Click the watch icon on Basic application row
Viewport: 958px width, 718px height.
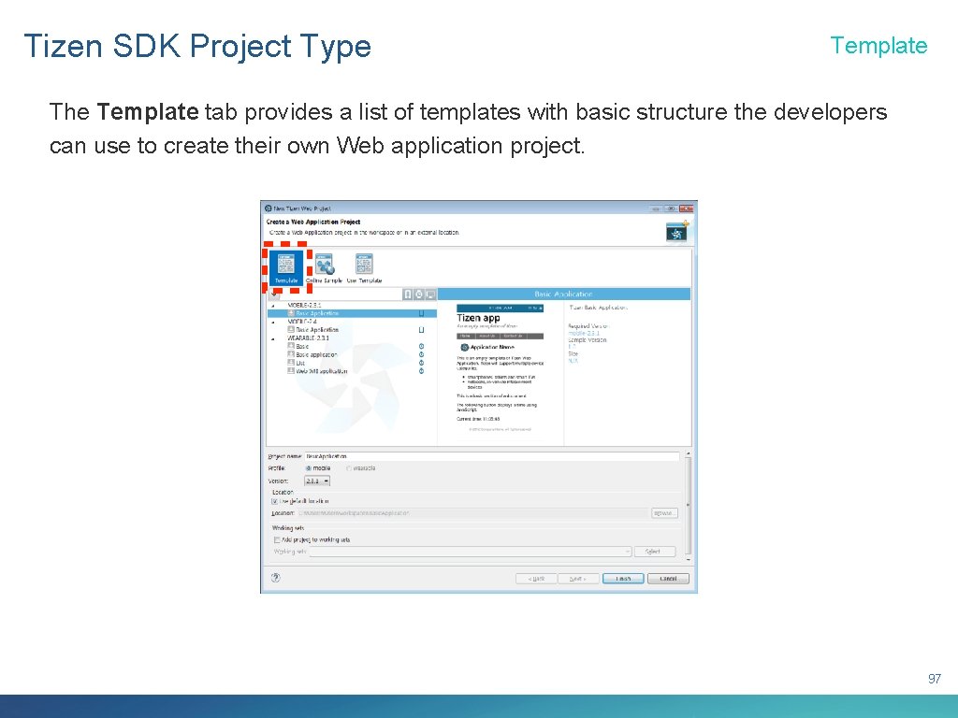click(x=422, y=354)
